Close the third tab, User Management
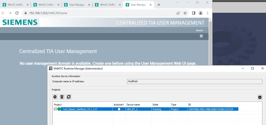 (89, 5)
